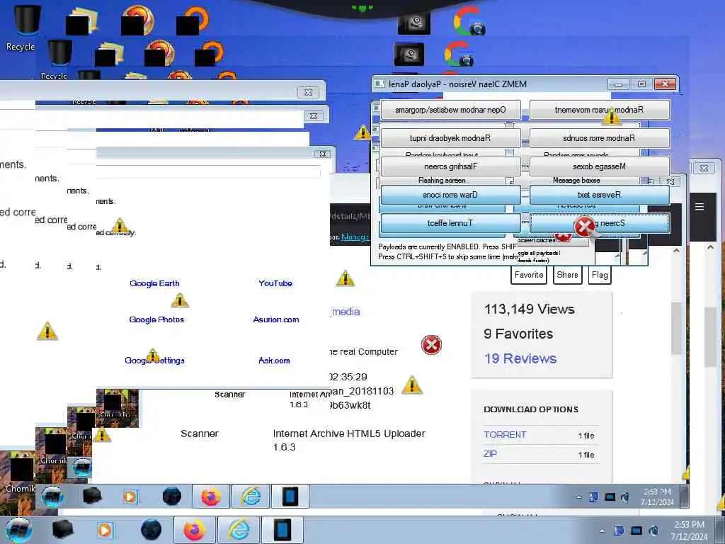This screenshot has width=725, height=544.
Task: Click Internet Explorer in the duplicated upper taskbar
Action: (250, 497)
